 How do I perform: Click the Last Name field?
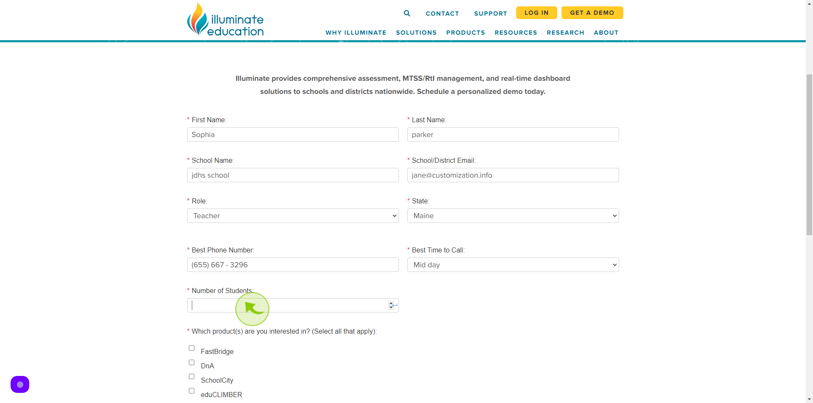coord(513,134)
